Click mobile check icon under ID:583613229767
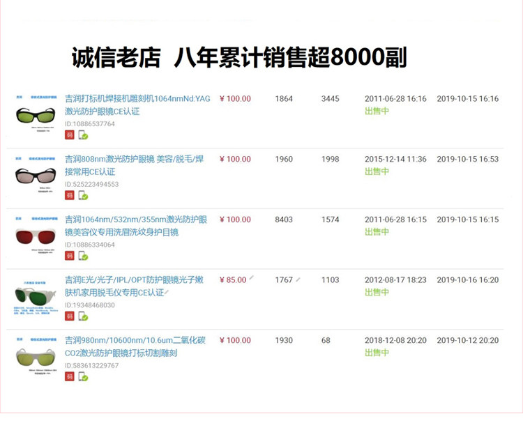Viewport: 523px width, 430px height. point(83,376)
